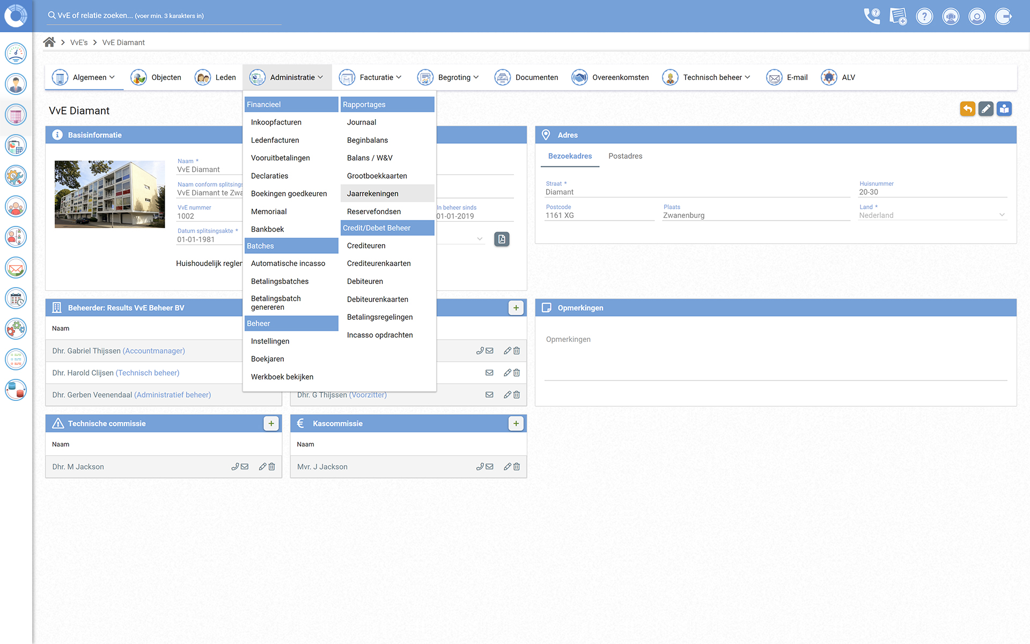Open the Land dropdown in the Adres panel
The width and height of the screenshot is (1030, 644).
coord(1001,214)
